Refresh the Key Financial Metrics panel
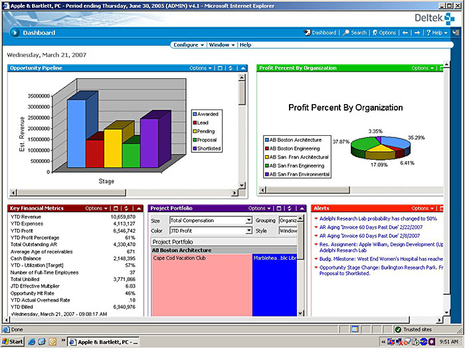Image resolution: width=465 pixels, height=348 pixels. (126, 208)
